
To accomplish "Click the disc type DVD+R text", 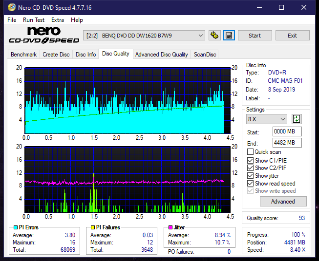I will tap(277, 73).
